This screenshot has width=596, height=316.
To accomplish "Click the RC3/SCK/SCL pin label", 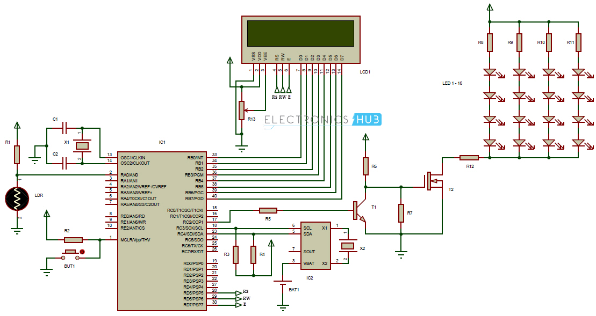I will (190, 228).
